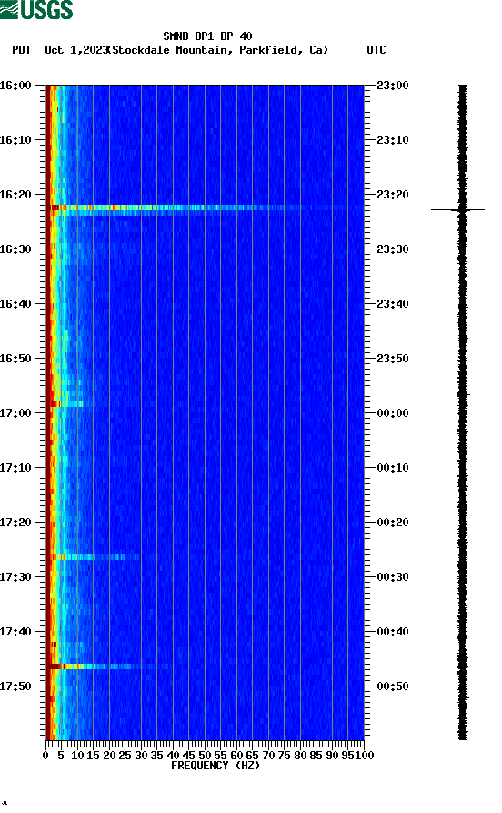Click the 23:00 UTC time label
Screen dimensions: 502x813
(393, 85)
